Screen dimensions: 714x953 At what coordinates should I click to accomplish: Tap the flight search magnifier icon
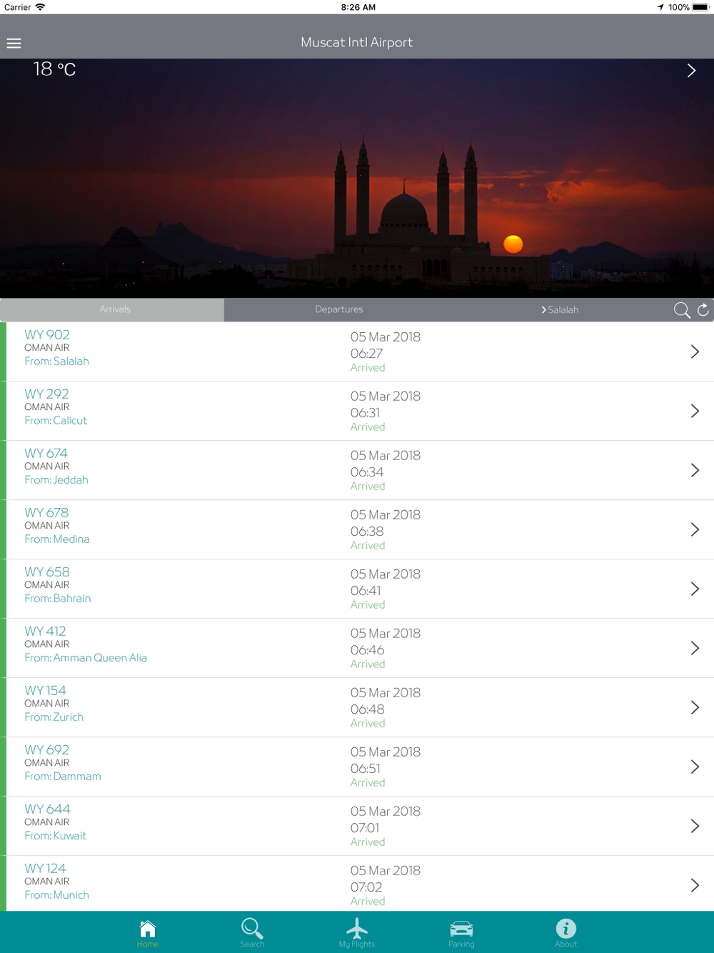[681, 310]
